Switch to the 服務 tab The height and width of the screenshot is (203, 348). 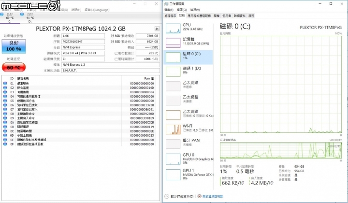tap(251, 16)
